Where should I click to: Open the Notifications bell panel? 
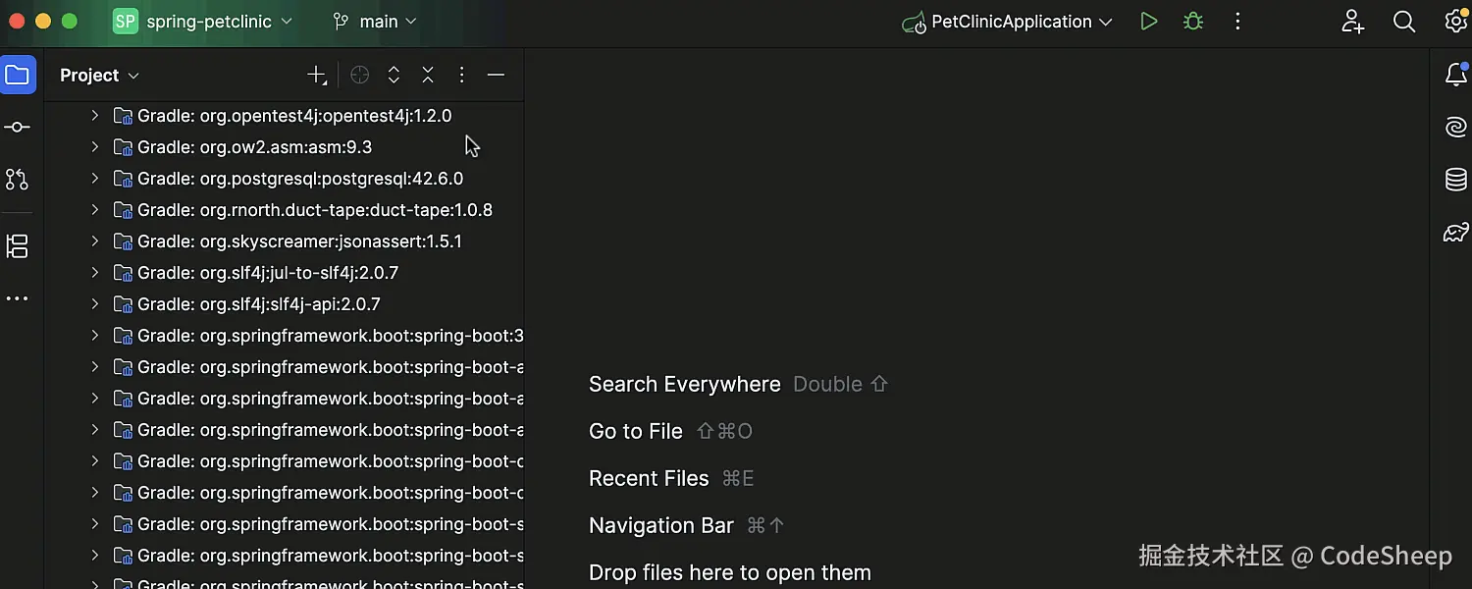click(x=1456, y=76)
